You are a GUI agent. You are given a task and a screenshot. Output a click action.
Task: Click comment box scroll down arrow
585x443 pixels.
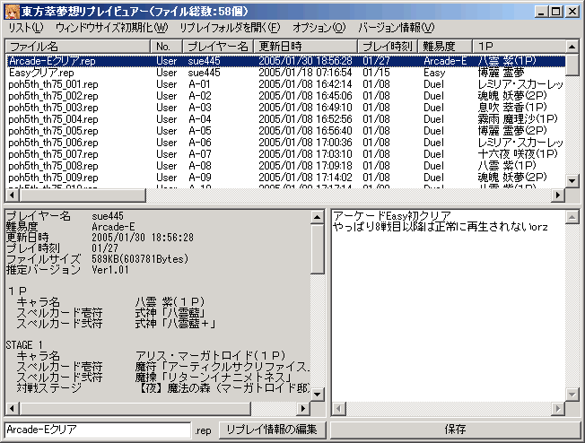pos(572,395)
